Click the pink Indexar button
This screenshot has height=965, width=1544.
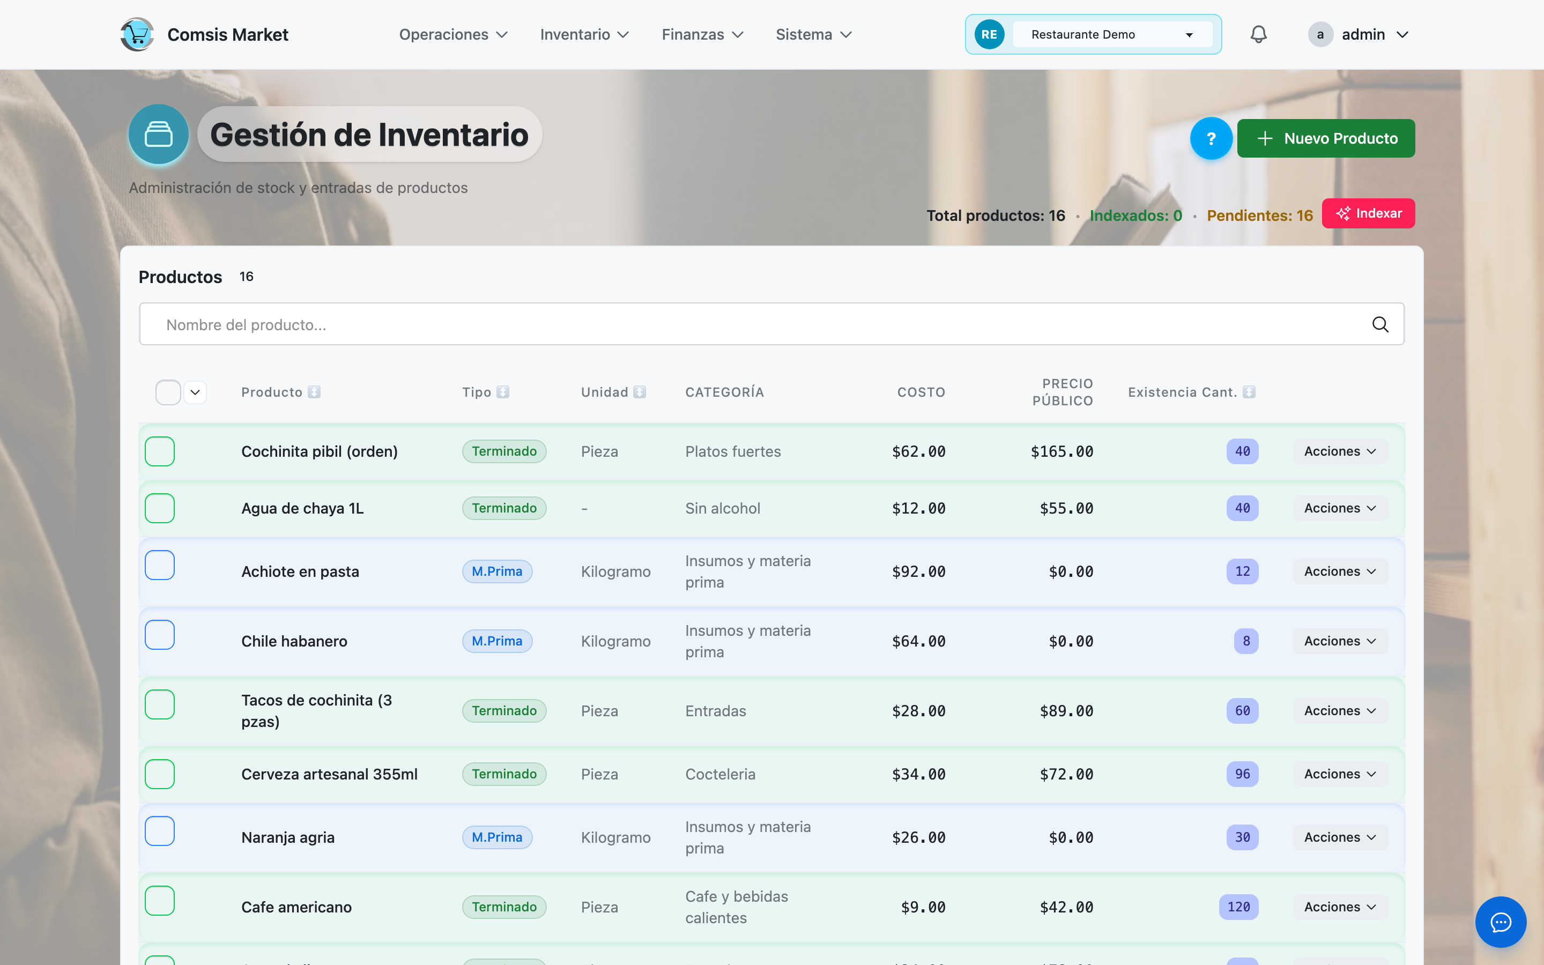click(1368, 213)
